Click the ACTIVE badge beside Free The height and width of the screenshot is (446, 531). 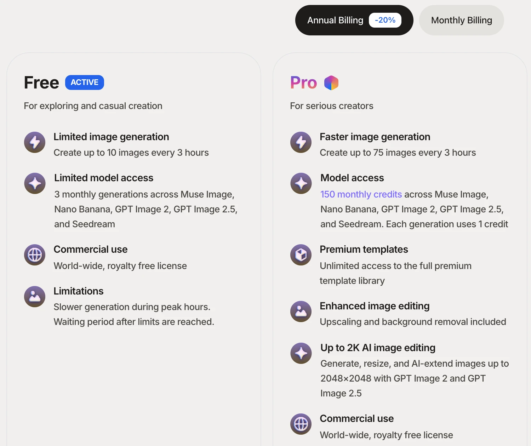click(85, 82)
